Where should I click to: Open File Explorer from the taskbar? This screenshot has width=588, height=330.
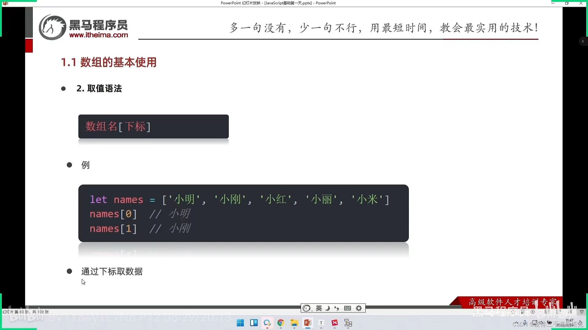(294, 323)
